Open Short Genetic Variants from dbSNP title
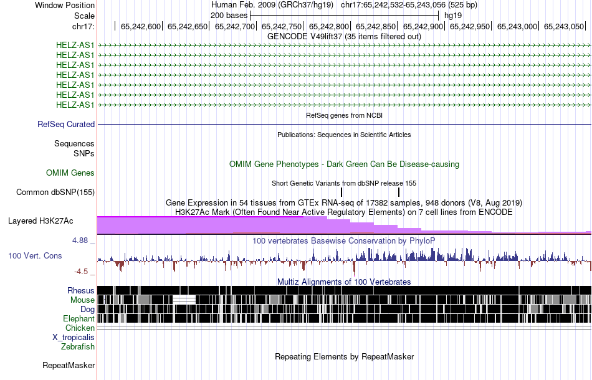The image size is (592, 380). tap(344, 183)
